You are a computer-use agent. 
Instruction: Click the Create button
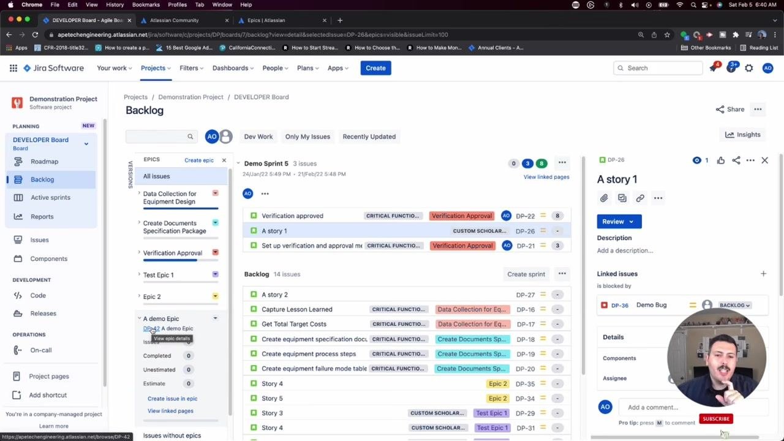pos(375,68)
